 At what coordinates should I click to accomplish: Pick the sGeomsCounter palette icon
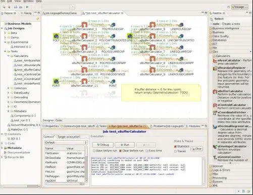coord(215,157)
